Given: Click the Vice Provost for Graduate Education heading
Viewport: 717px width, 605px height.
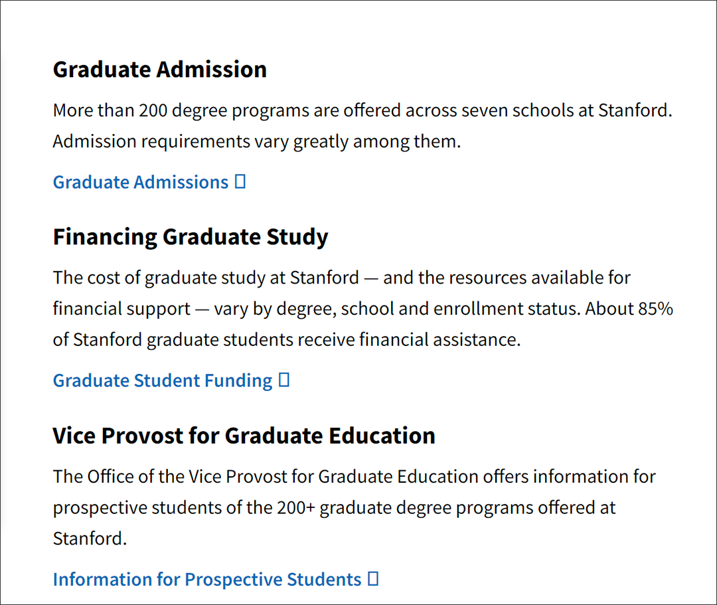Looking at the screenshot, I should pyautogui.click(x=244, y=436).
